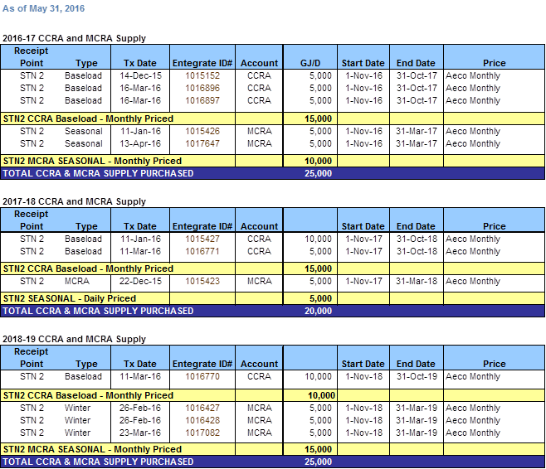Click Entegrate ID 1016428 cell
This screenshot has width=546, height=469.
coord(202,420)
